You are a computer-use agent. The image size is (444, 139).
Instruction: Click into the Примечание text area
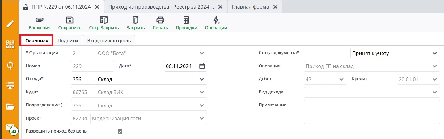click(x=372, y=112)
